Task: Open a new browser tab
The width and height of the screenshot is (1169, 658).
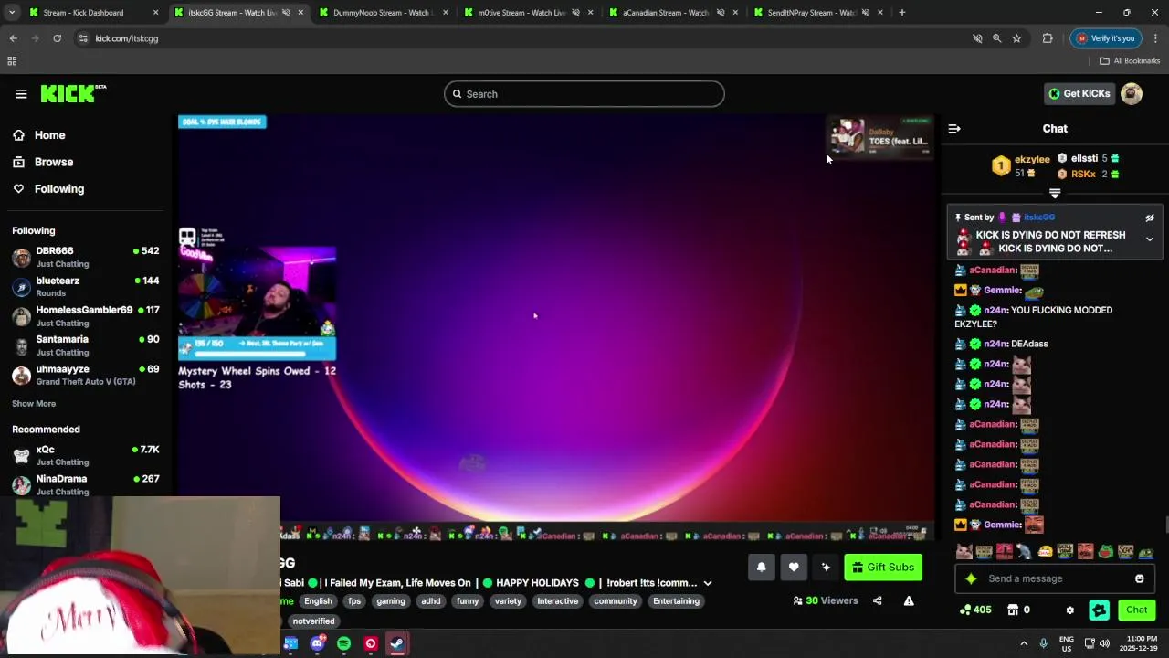Action: [x=902, y=13]
